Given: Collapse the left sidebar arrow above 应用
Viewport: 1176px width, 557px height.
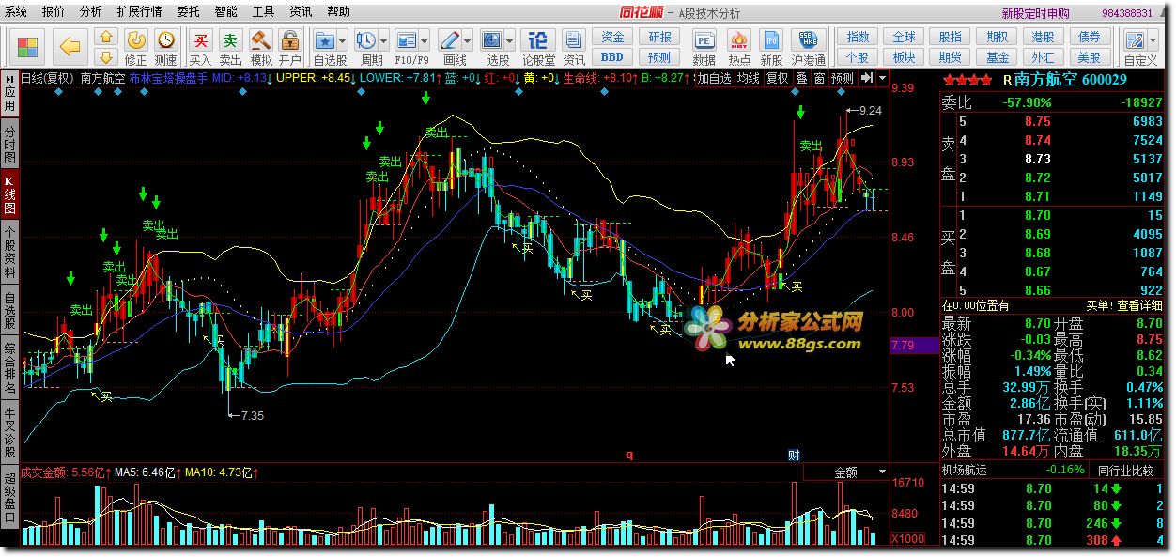Looking at the screenshot, I should pos(10,78).
